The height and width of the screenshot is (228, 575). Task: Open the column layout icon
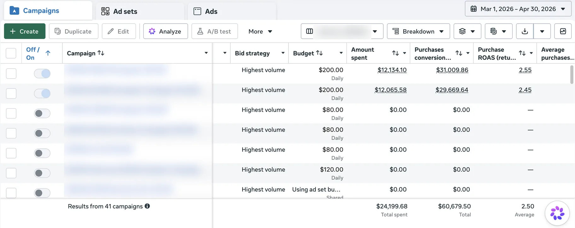[310, 31]
